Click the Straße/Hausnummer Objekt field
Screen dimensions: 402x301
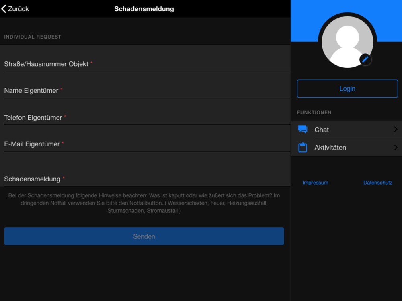[145, 58]
